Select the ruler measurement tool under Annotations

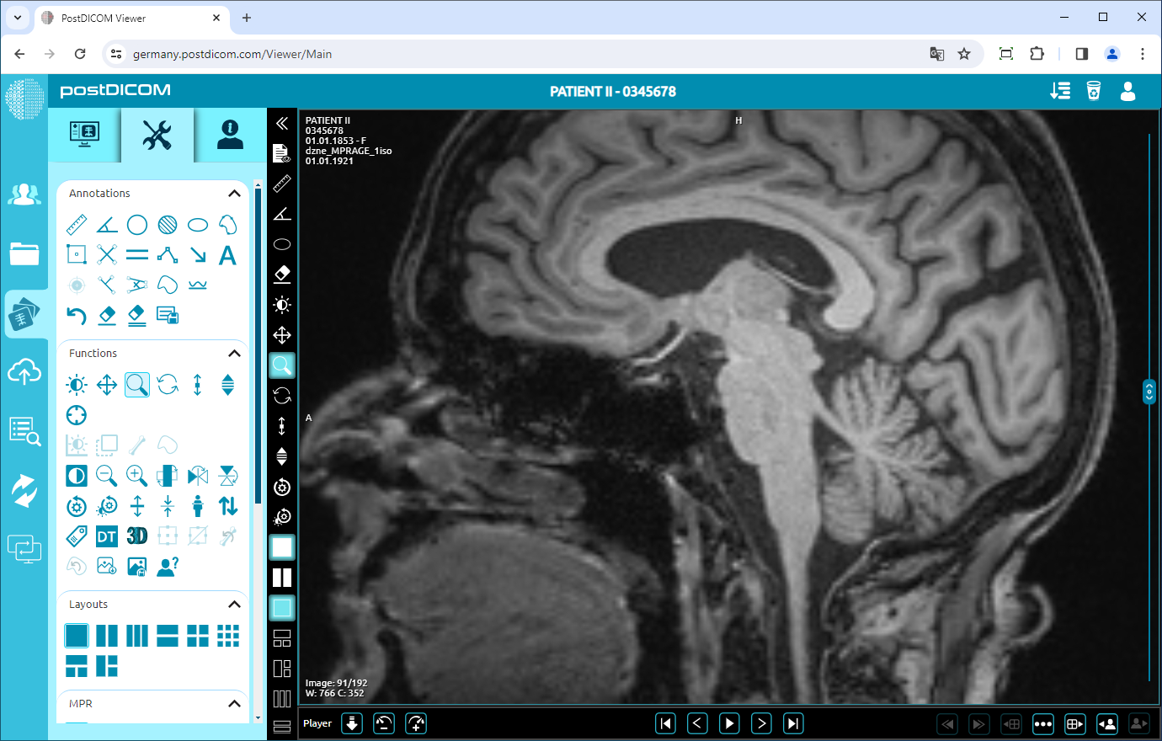tap(76, 224)
